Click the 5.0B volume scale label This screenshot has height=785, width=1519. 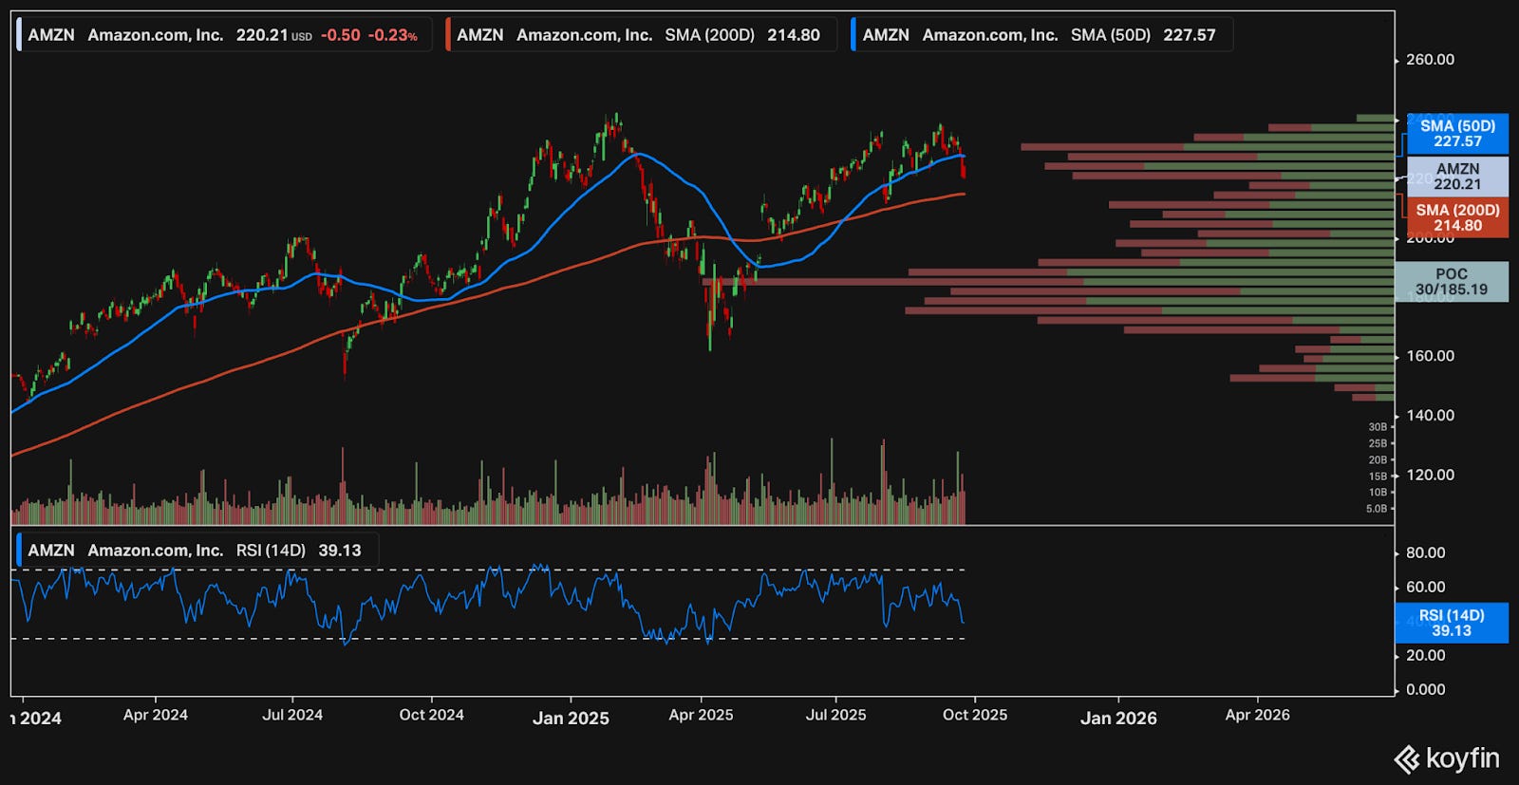(x=1377, y=509)
